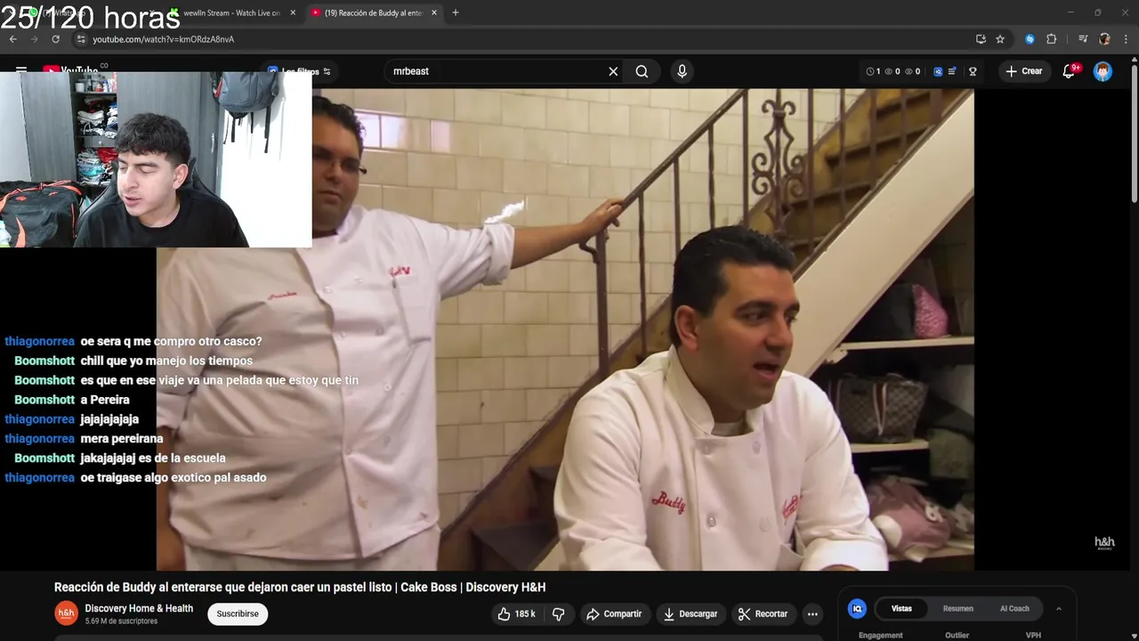Open the Crear create button
The height and width of the screenshot is (641, 1139).
pyautogui.click(x=1023, y=71)
